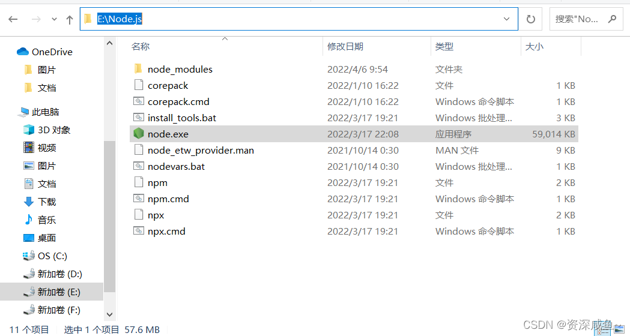Click the corepack.cmd file name
The image size is (630, 336).
178,101
